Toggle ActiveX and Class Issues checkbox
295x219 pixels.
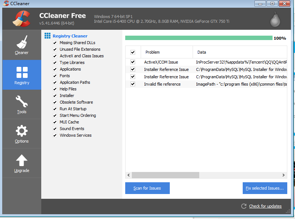[x=55, y=56]
